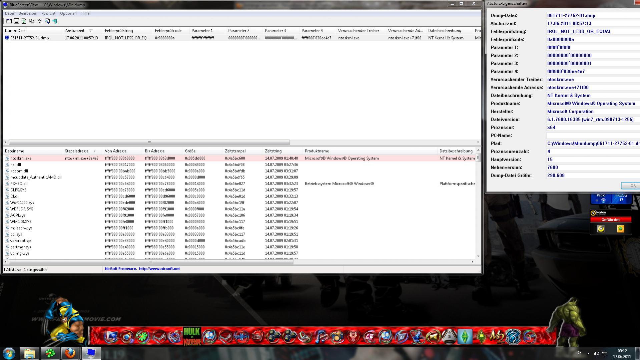Click the taskbar clock showing 09:12
This screenshot has height=360, width=640.
tap(622, 354)
